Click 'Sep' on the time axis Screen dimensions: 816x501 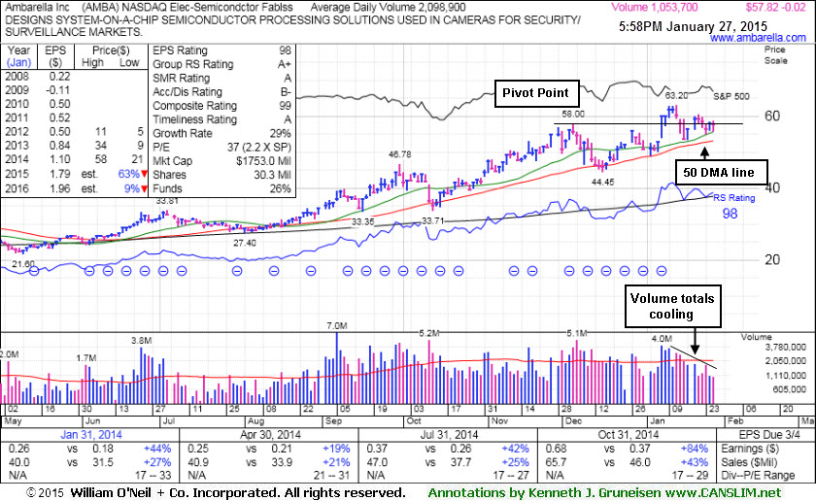333,420
